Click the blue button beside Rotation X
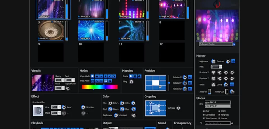Image resolution: width=269 pixels, height=129 pixels. pyautogui.click(x=190, y=77)
